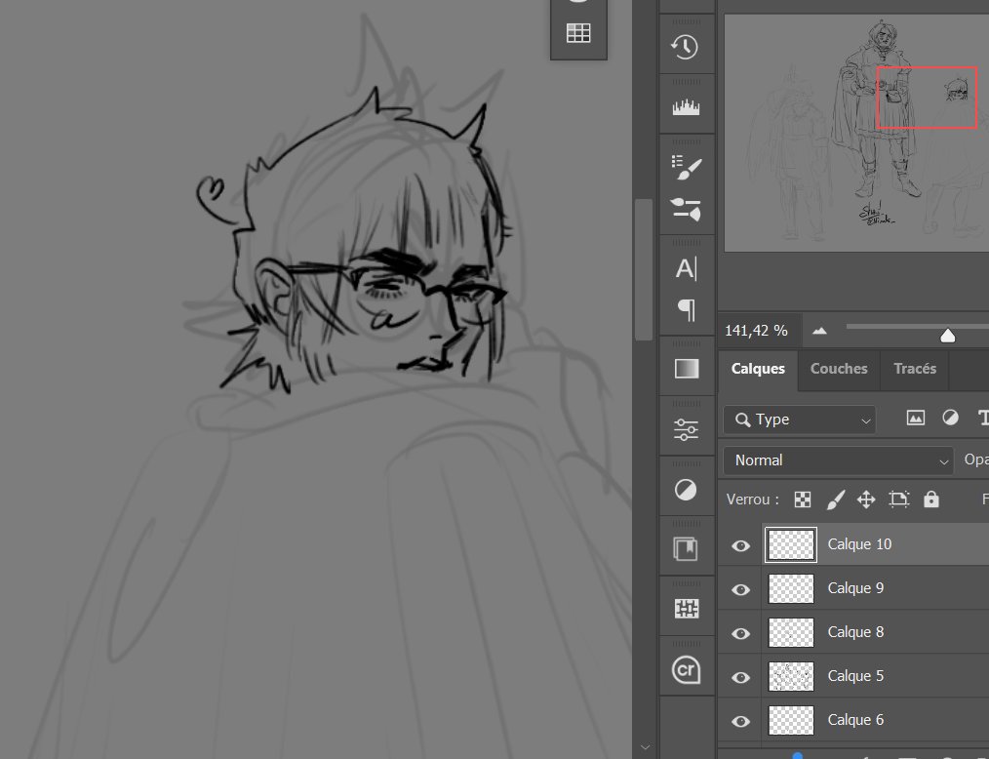The image size is (989, 759).
Task: Filter layers by adjustment layers icon
Action: 951,418
